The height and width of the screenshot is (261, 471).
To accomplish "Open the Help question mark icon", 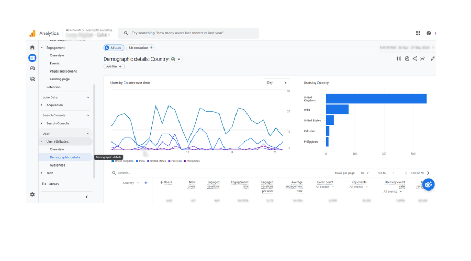I will 428,33.
